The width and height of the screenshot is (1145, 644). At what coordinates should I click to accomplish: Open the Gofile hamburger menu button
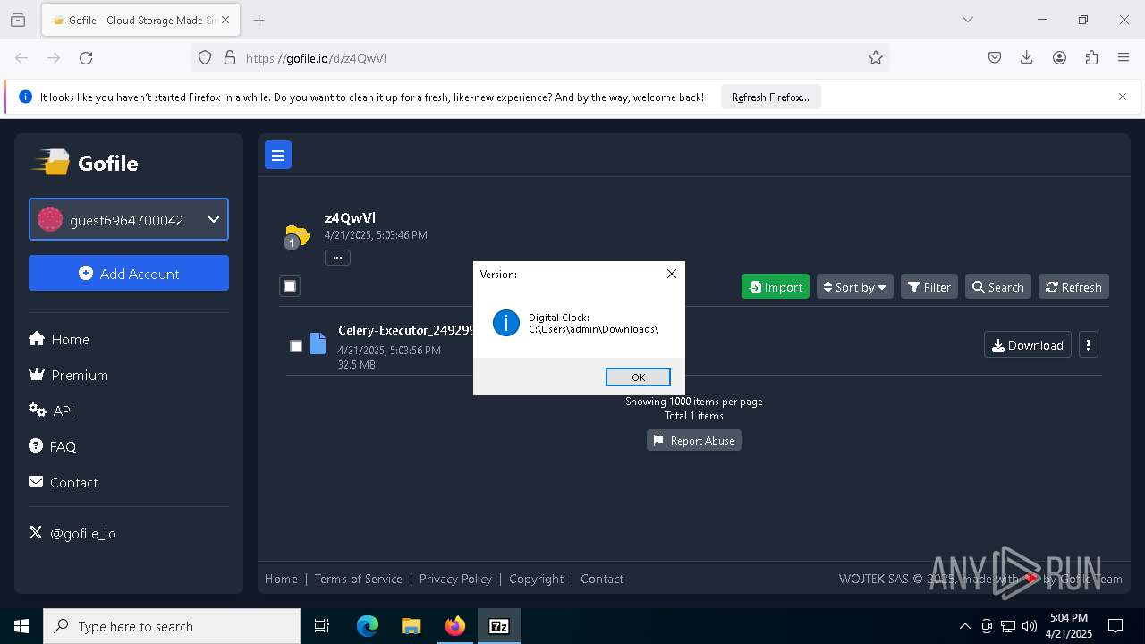[278, 155]
